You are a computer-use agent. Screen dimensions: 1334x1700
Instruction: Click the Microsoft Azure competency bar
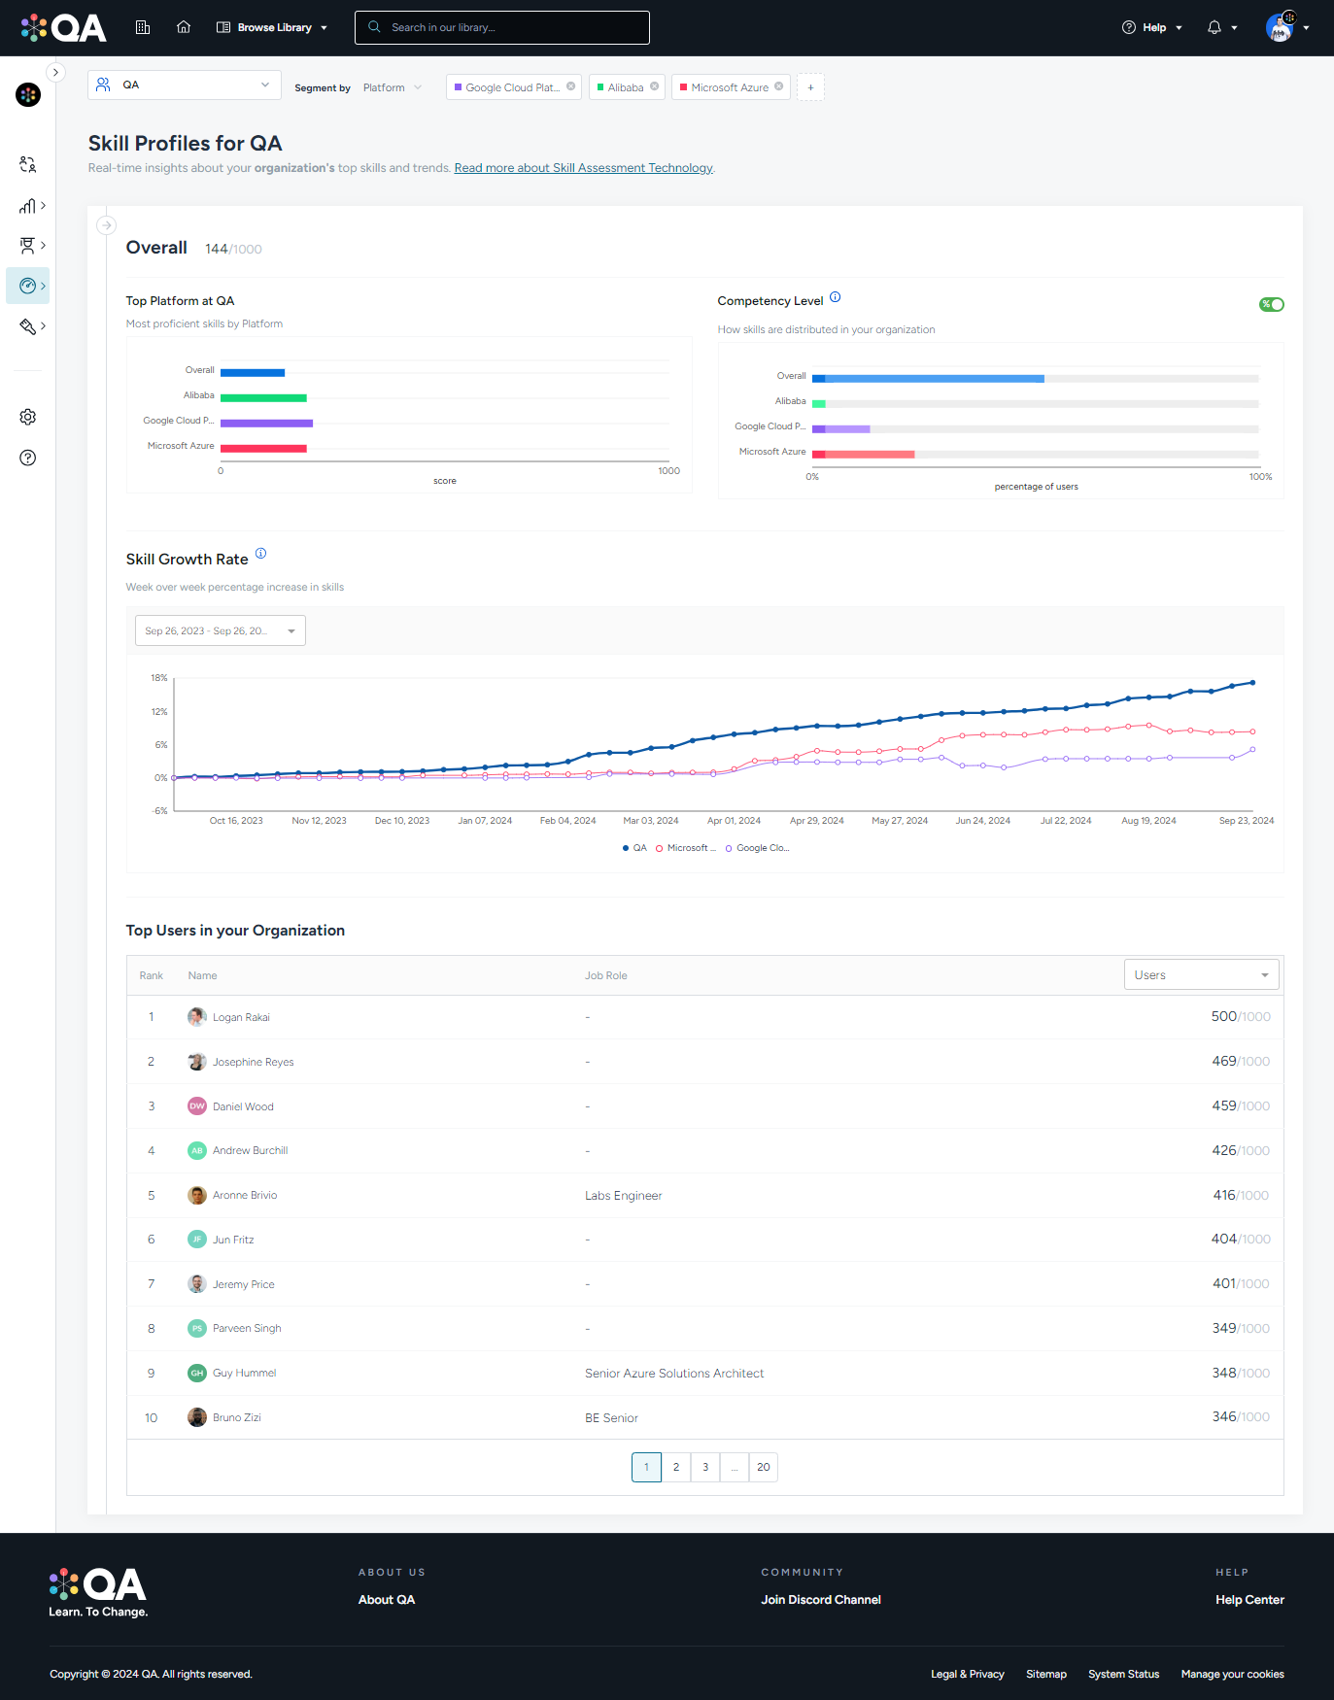pos(863,455)
